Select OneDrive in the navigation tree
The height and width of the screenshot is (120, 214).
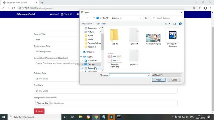point(90,52)
